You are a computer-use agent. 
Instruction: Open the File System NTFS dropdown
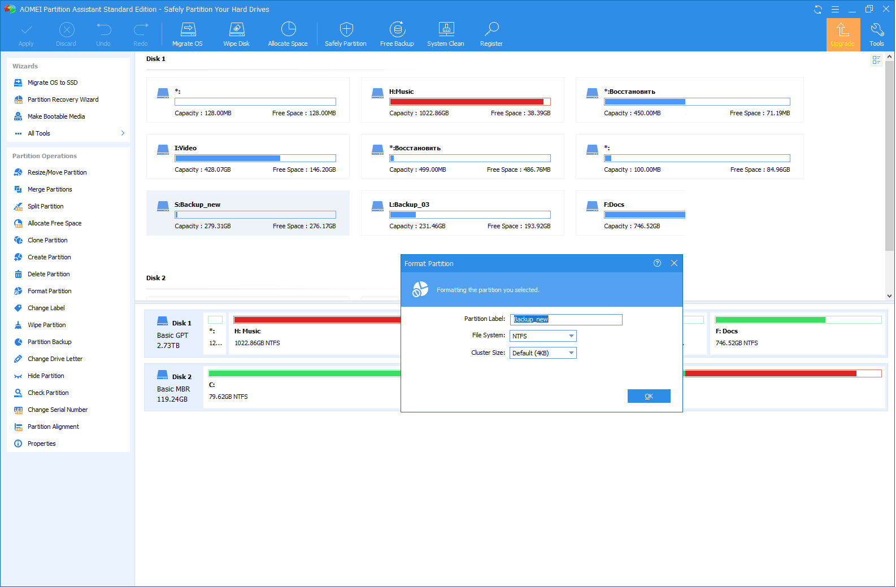click(x=543, y=336)
